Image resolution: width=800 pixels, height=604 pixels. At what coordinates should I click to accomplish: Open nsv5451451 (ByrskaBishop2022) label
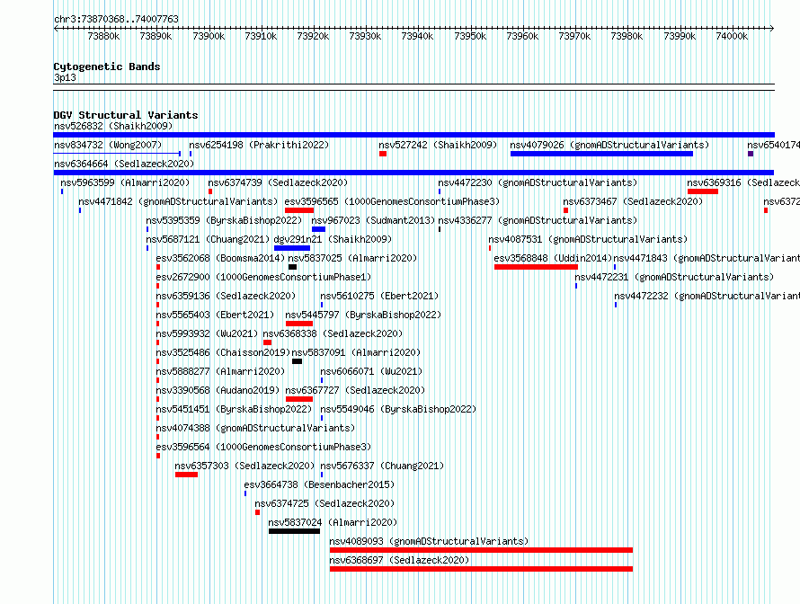(235, 409)
